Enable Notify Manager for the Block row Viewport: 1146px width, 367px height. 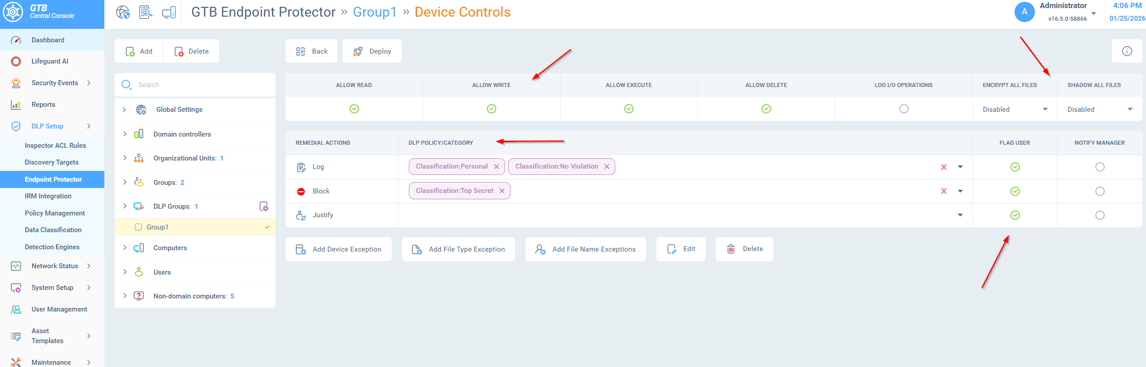pos(1100,191)
